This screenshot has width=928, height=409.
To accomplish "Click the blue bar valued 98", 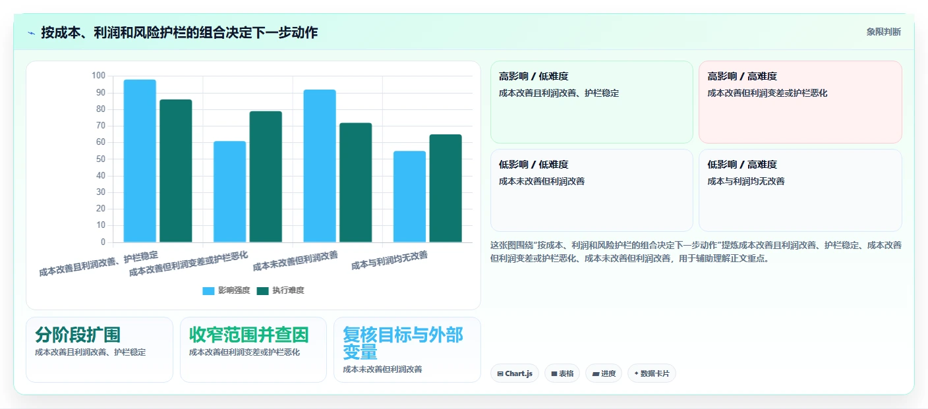I will coord(140,161).
